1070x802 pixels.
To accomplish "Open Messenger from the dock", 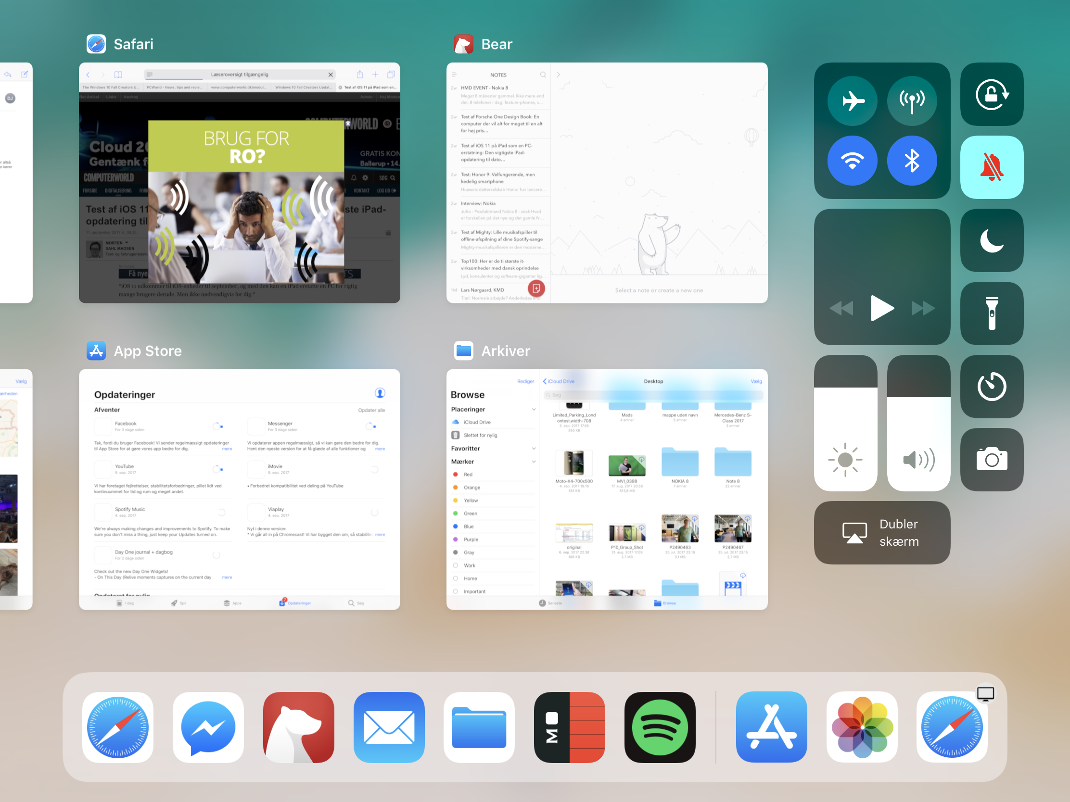I will 208,727.
